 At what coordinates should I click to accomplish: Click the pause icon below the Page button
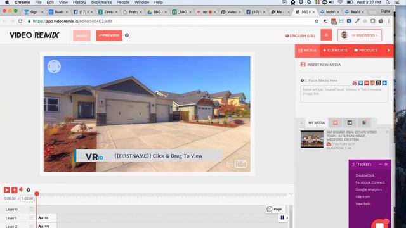coord(282,218)
